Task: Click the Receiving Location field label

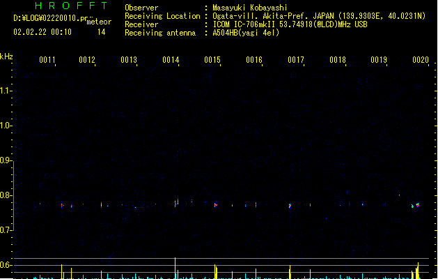Action: [162, 16]
